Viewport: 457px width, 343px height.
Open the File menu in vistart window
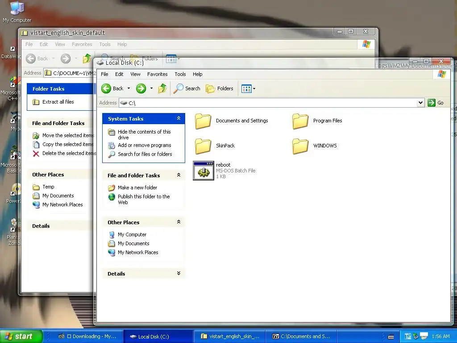(x=29, y=44)
